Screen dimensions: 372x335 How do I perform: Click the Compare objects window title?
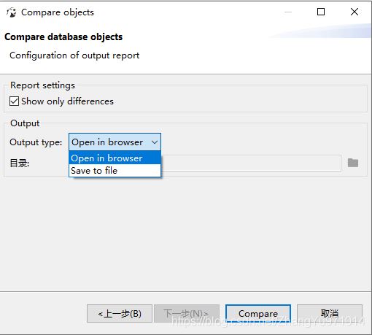coord(58,12)
